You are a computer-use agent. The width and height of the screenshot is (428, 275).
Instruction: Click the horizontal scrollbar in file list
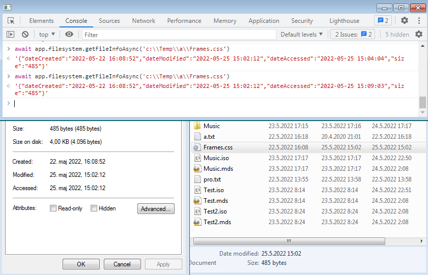[289, 241]
